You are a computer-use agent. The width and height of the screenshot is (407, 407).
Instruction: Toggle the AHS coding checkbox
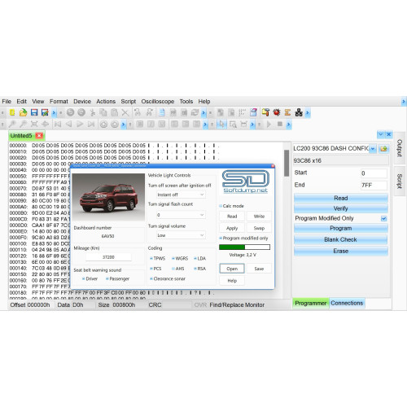[173, 269]
